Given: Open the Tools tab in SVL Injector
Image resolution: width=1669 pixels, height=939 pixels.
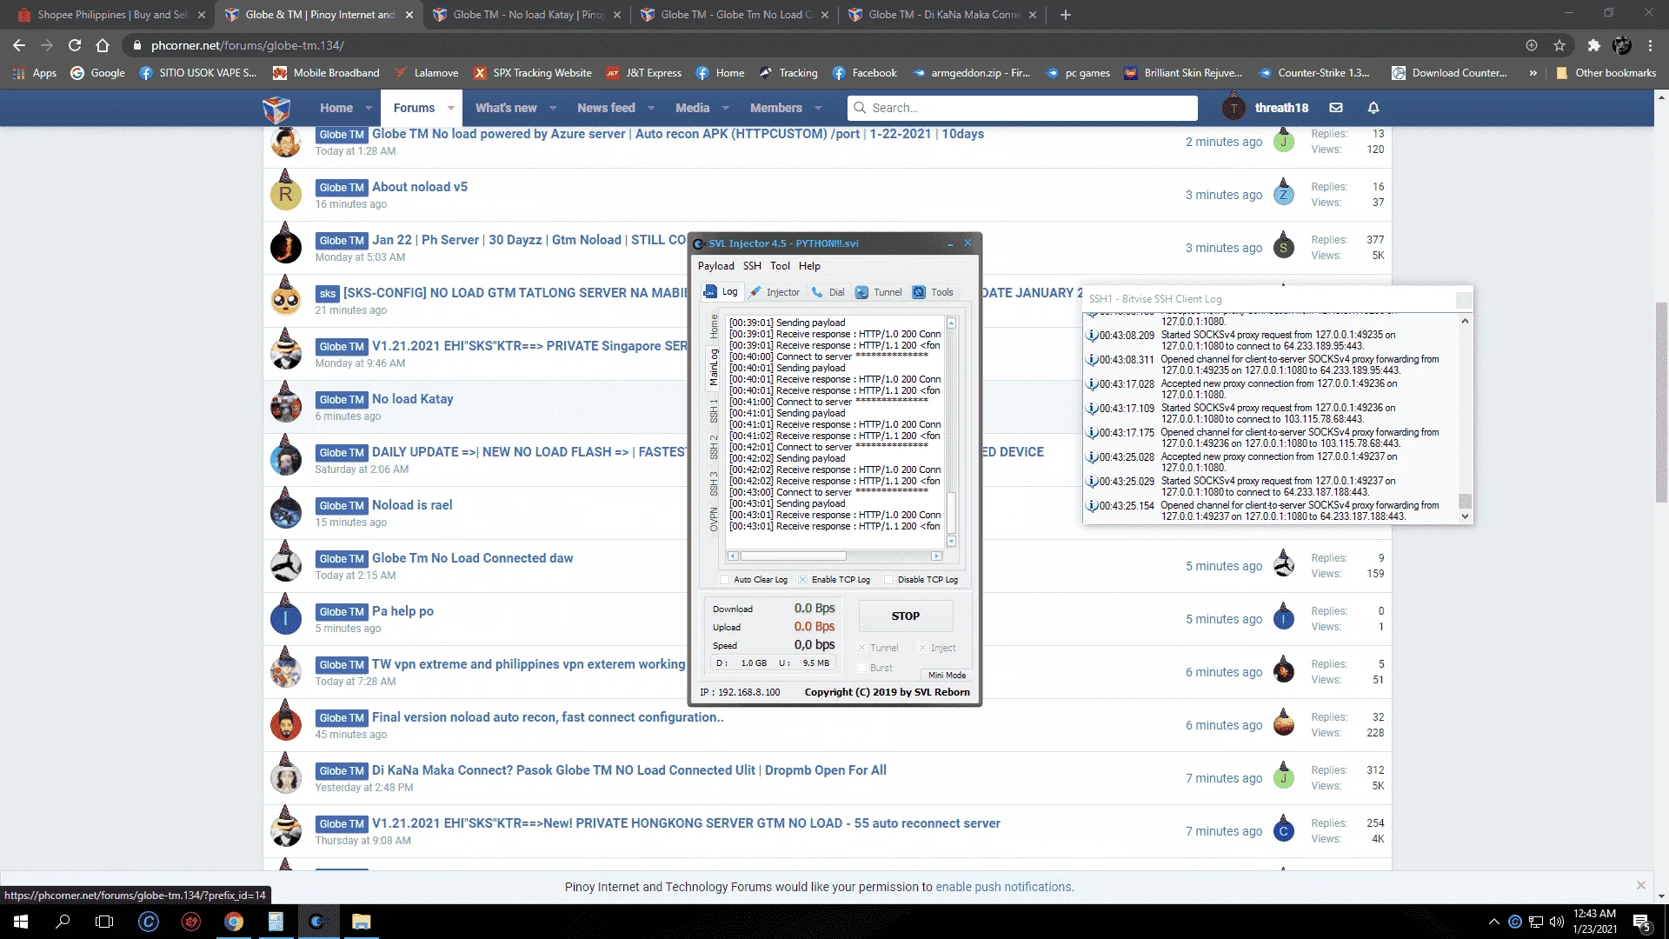Looking at the screenshot, I should pos(933,292).
